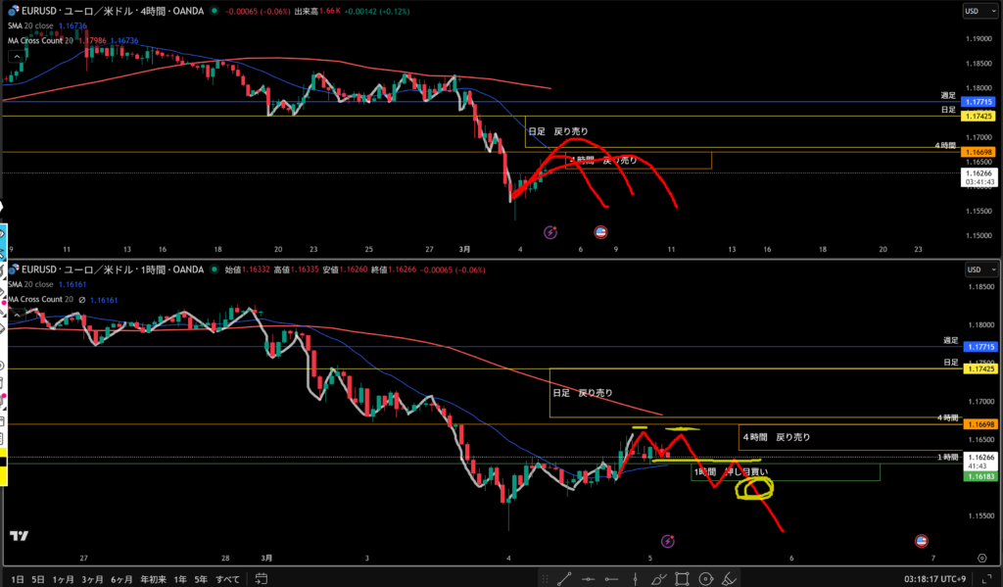Select the 年初来 date range
This screenshot has height=587, width=1003.
151,578
